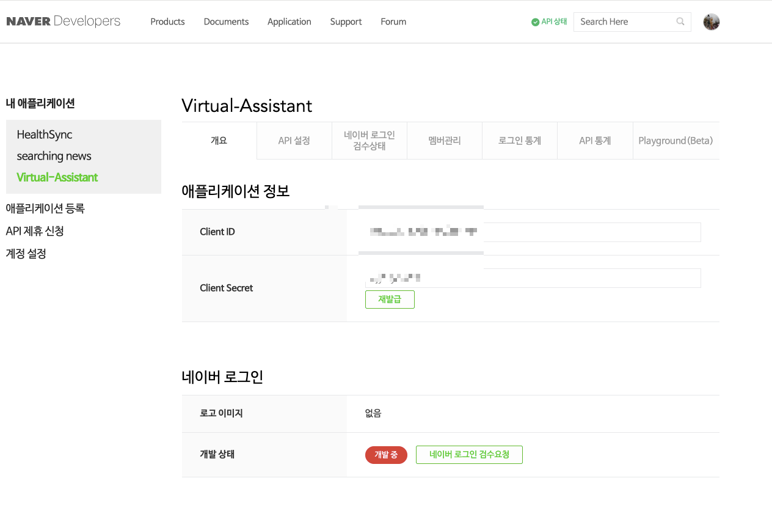Click the Client ID label
The image size is (772, 511).
tap(217, 232)
